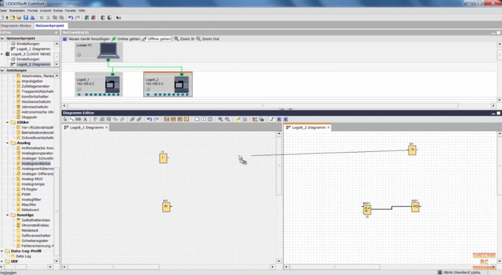Toggle the single window layout view button
Viewport: 502px width, 275px height.
point(197,119)
